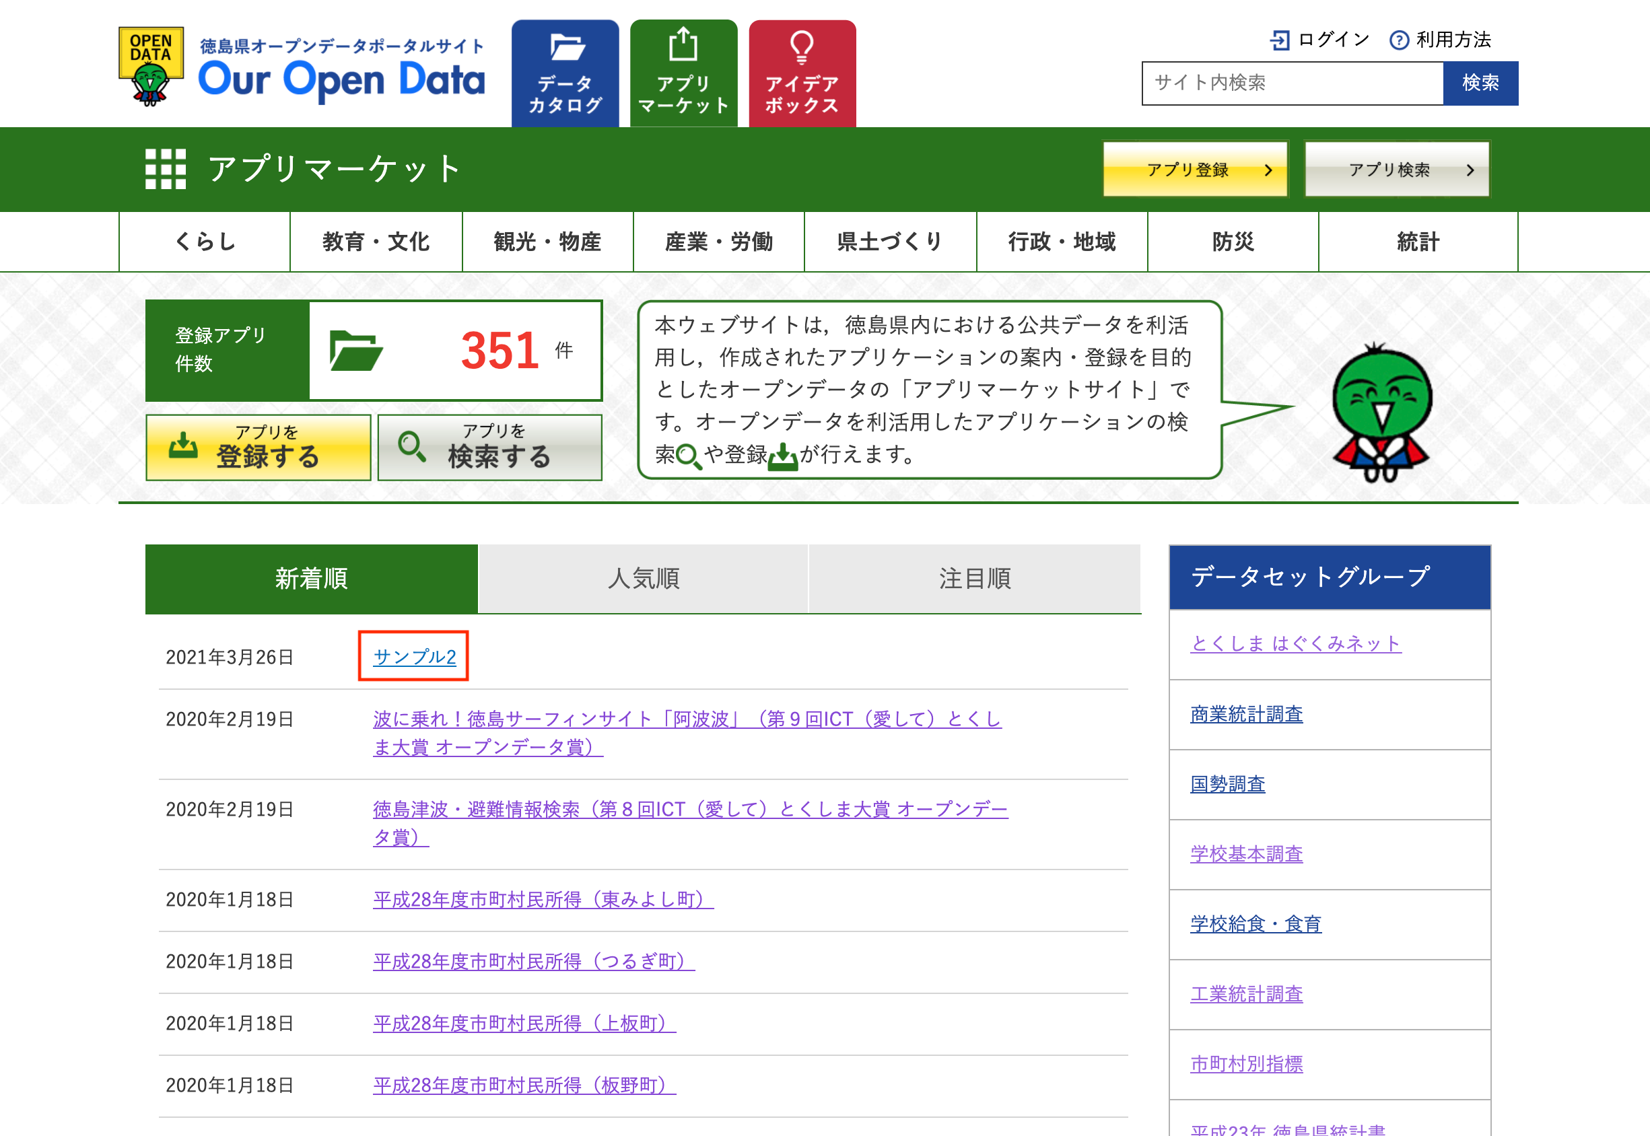This screenshot has width=1650, height=1136.
Task: Open the 統計 category menu
Action: pos(1418,242)
